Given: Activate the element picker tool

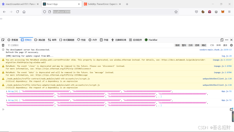Looking at the screenshot, I should point(3,40).
